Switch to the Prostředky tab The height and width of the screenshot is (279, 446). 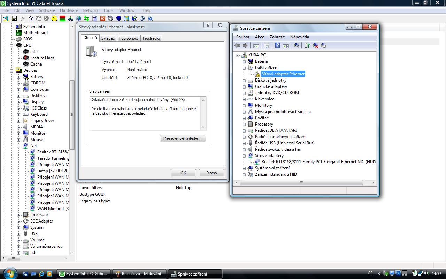152,38
